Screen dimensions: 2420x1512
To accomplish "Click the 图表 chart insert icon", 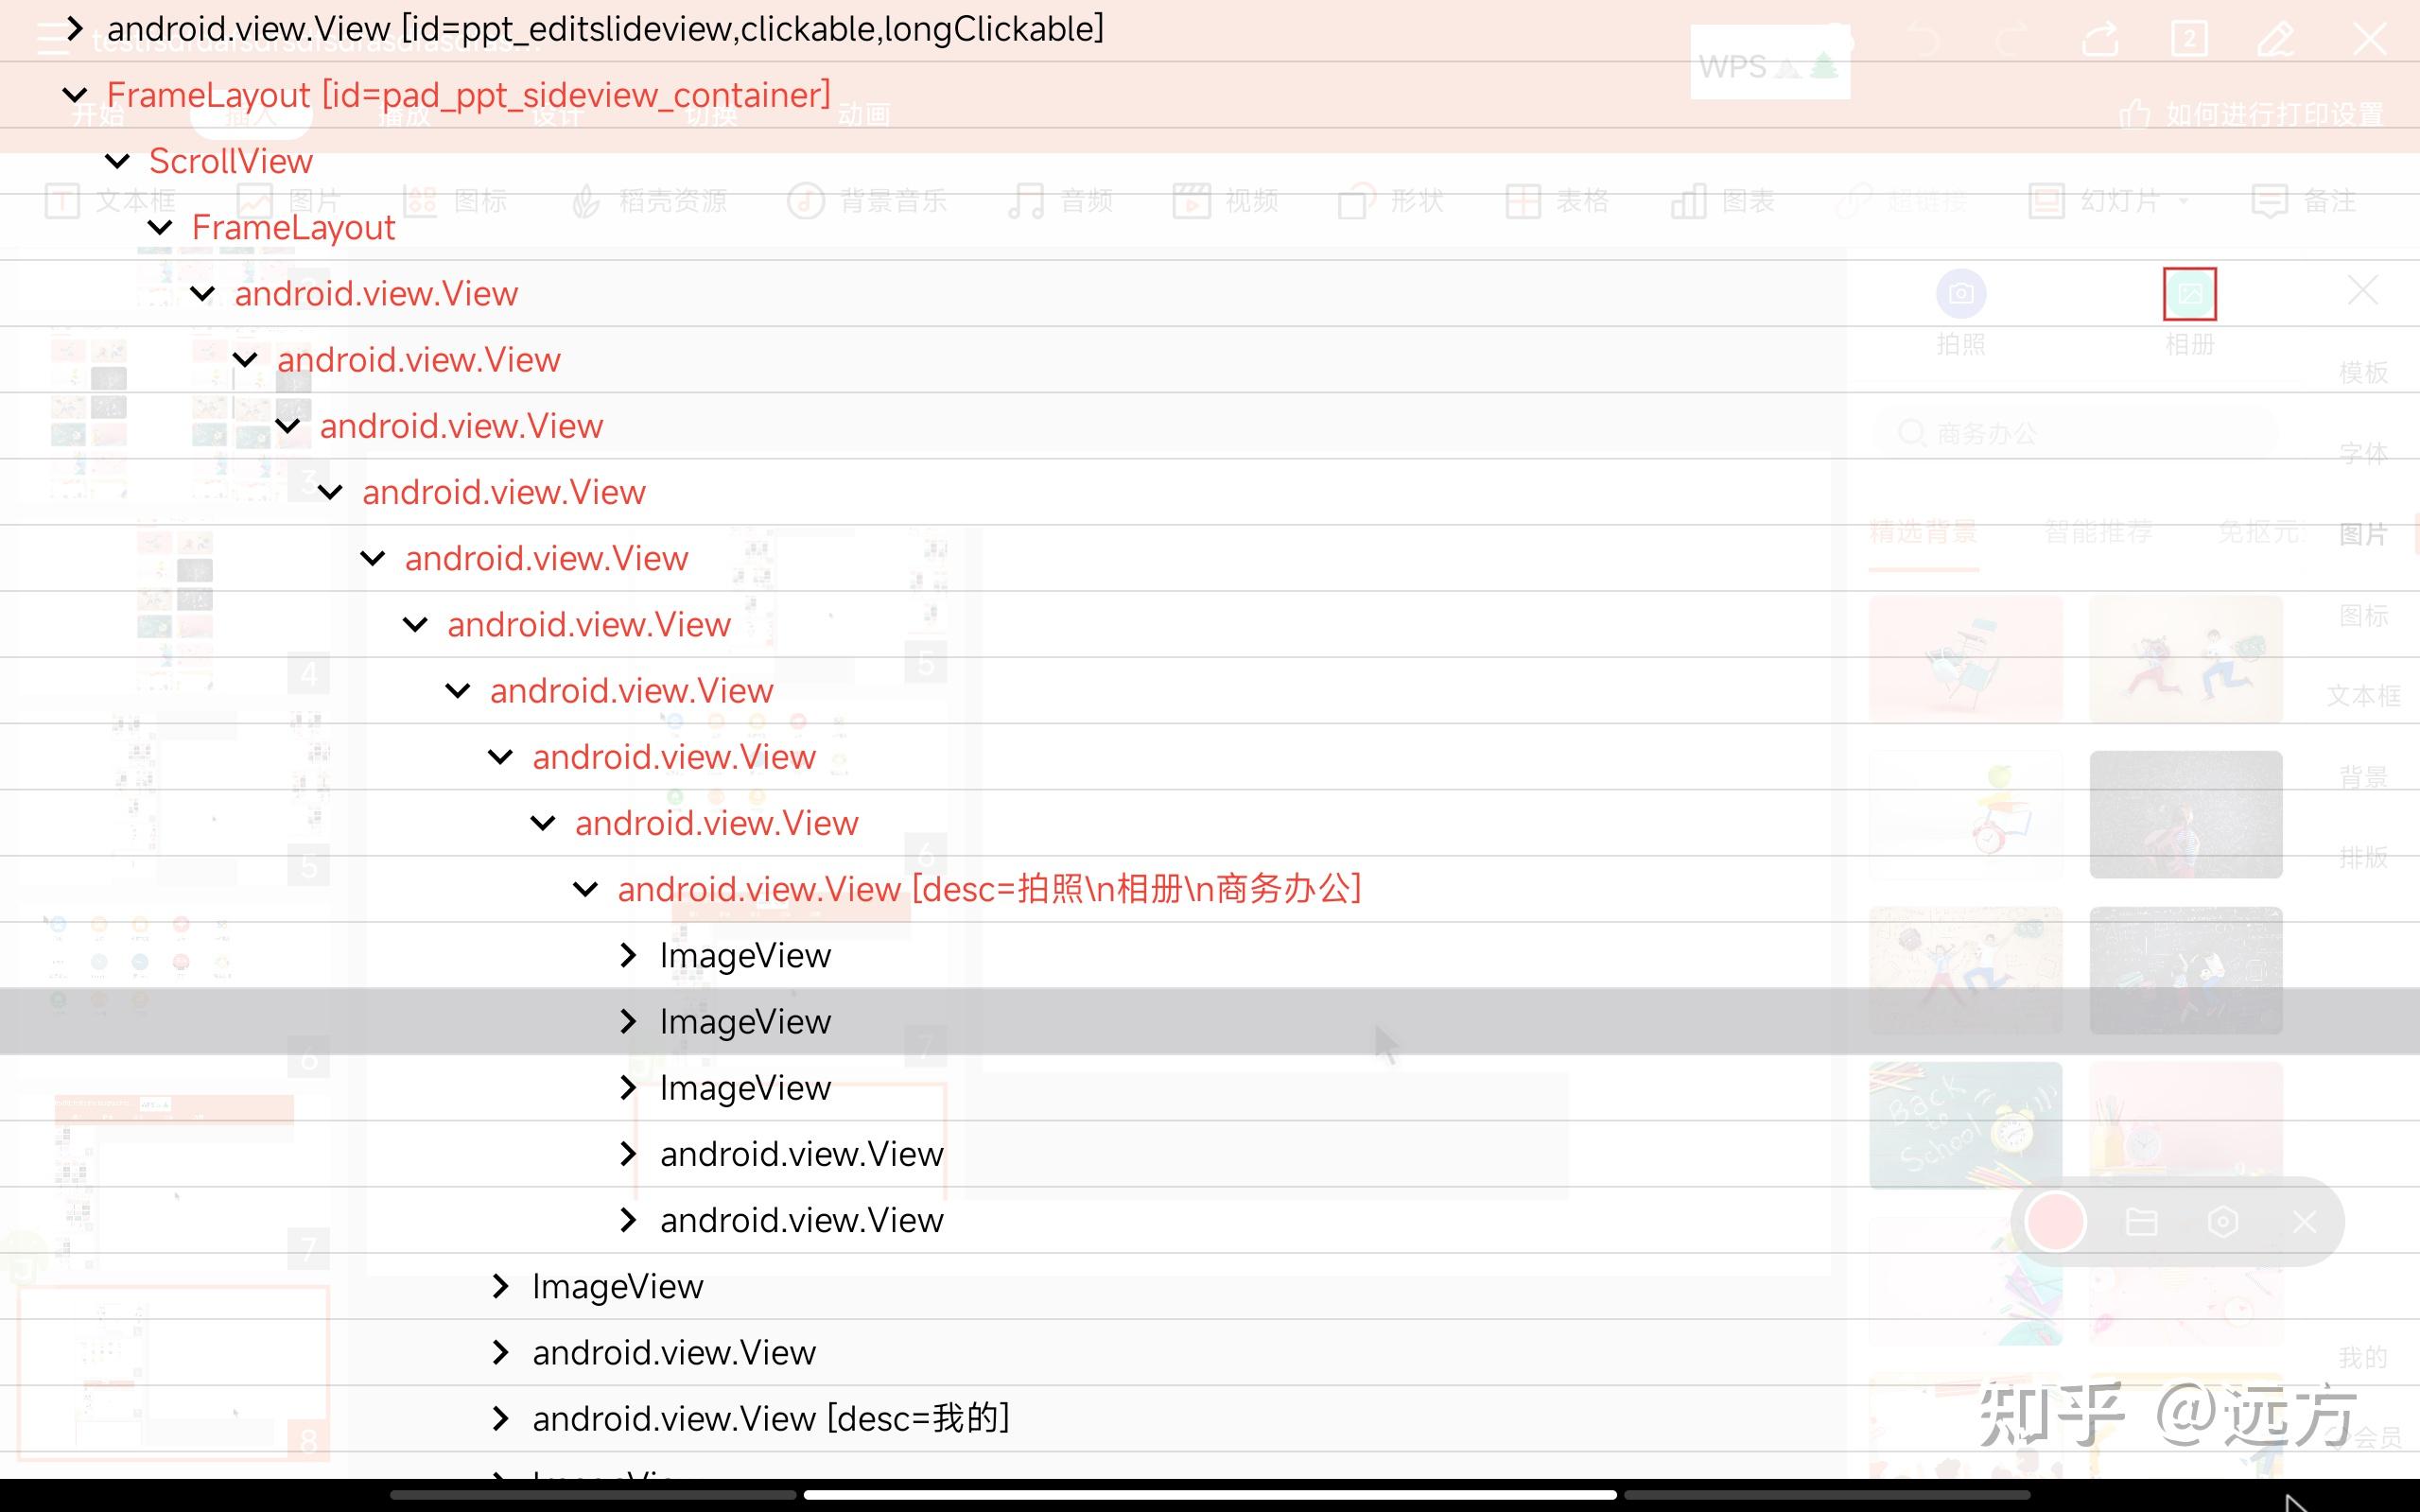I will 1689,201.
